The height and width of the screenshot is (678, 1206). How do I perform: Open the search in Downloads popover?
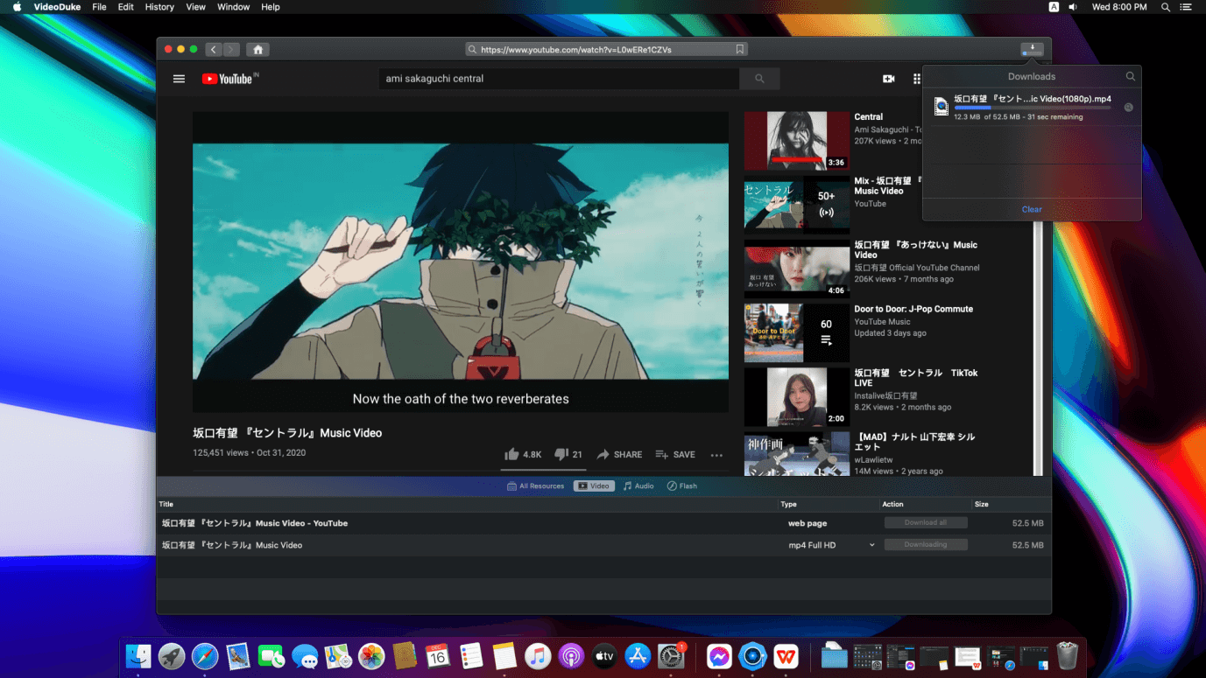click(x=1131, y=76)
